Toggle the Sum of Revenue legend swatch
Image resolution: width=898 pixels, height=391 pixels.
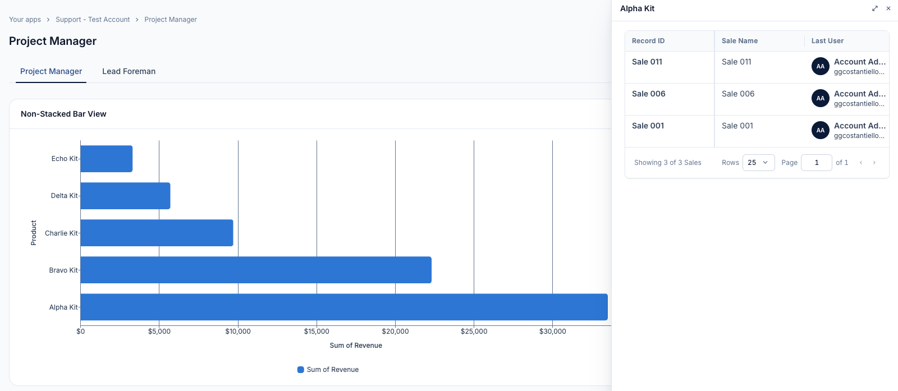tap(301, 370)
